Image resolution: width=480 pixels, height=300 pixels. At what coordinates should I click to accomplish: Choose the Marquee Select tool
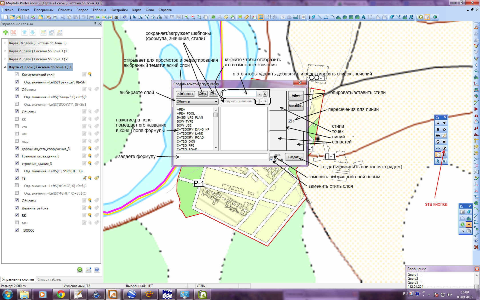[x=141, y=17]
